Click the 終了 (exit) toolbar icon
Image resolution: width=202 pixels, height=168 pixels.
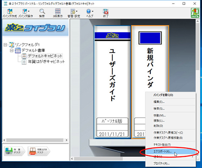point(105,12)
